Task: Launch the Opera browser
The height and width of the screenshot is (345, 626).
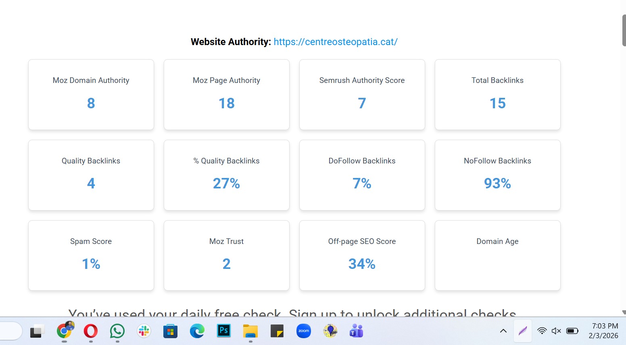Action: click(x=90, y=331)
